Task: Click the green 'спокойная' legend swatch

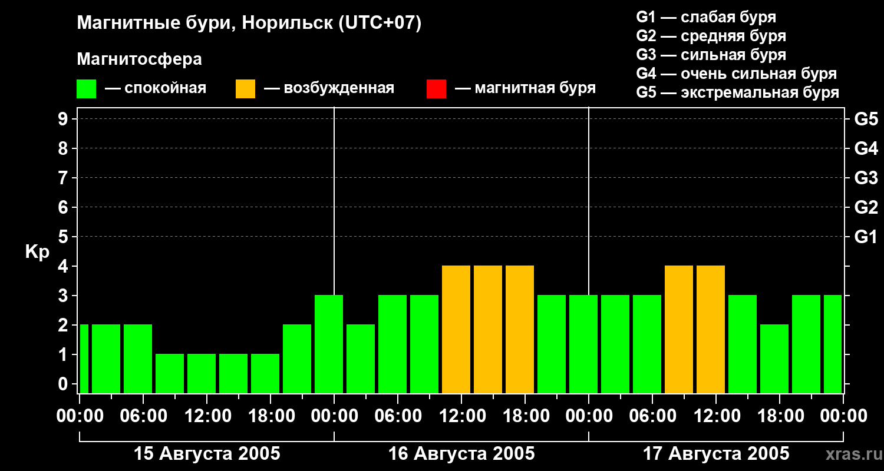Action: 86,89
